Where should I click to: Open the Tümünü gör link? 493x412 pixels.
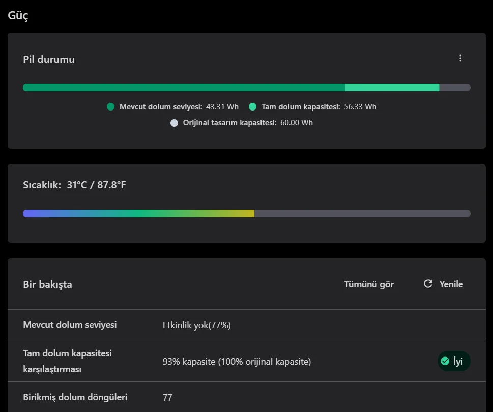tap(369, 284)
